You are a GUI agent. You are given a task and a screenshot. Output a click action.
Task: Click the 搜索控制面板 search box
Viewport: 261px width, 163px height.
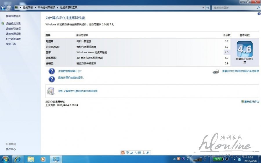pyautogui.click(x=233, y=8)
